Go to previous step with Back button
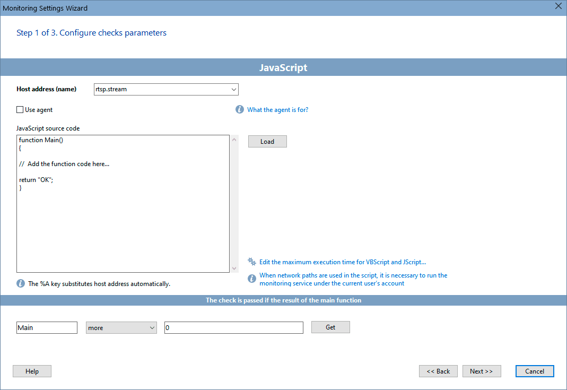The height and width of the screenshot is (390, 567). pos(438,371)
